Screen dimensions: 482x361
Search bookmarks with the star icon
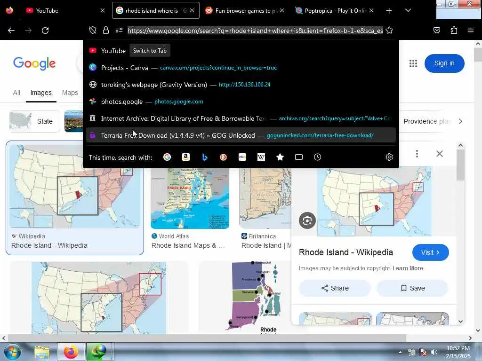pyautogui.click(x=280, y=157)
